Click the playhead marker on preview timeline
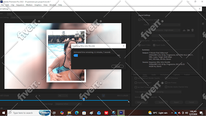Viewport: 206px width, 116px height. pyautogui.click(x=84, y=99)
